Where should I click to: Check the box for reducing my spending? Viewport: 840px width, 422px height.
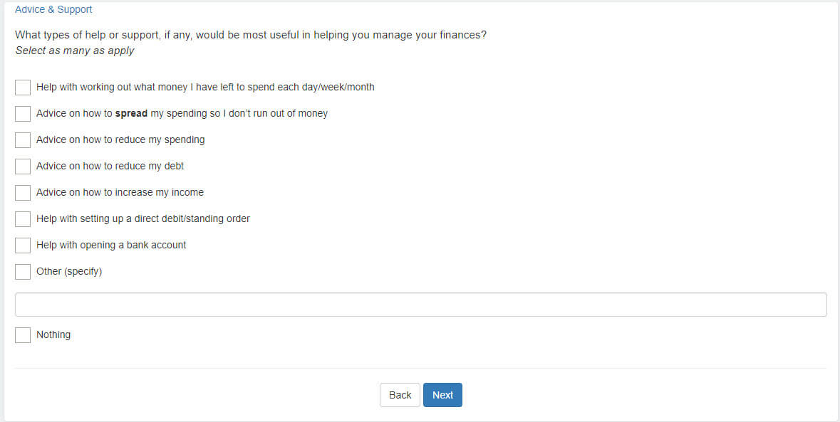pyautogui.click(x=23, y=139)
